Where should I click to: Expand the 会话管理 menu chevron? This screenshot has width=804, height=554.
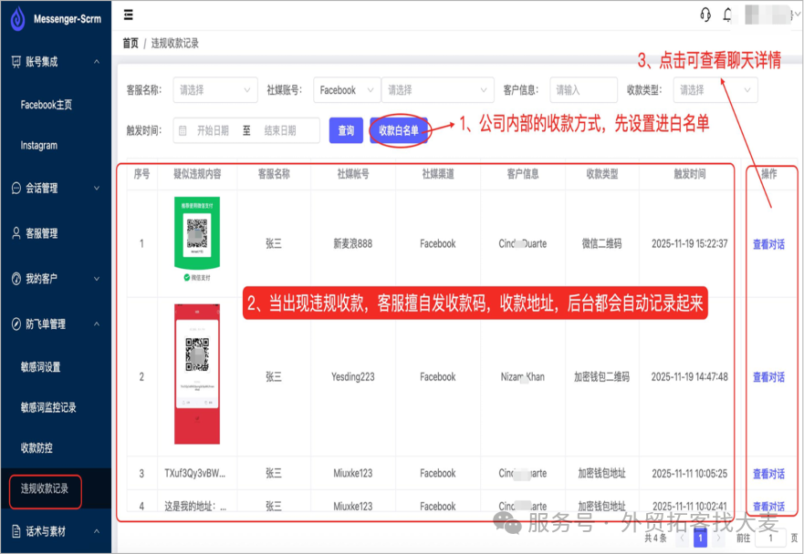click(97, 188)
